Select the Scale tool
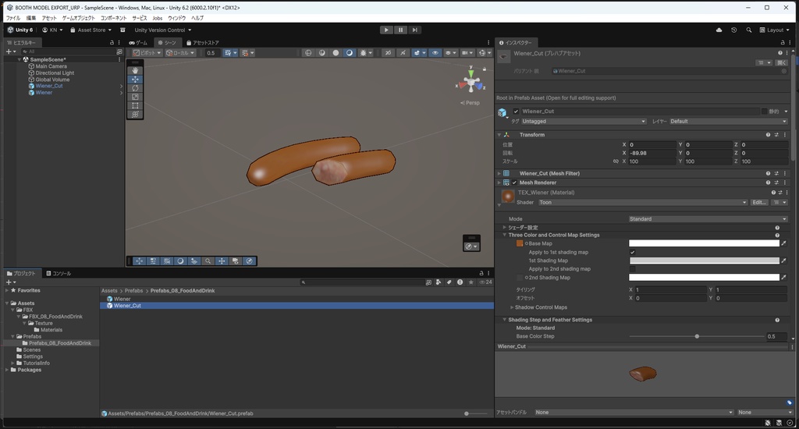 (135, 97)
